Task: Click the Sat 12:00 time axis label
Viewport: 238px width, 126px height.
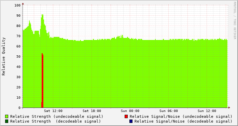Action: [x=53, y=111]
